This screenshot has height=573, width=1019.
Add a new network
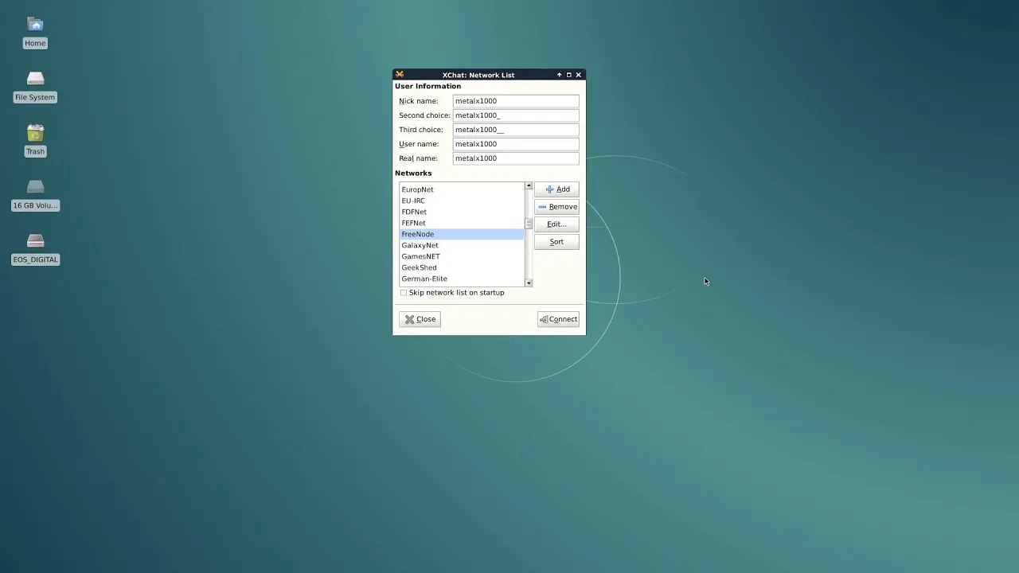tap(556, 189)
